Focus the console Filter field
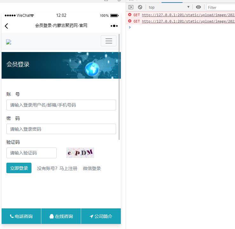Screen dimensions: 235x229 [221, 7]
